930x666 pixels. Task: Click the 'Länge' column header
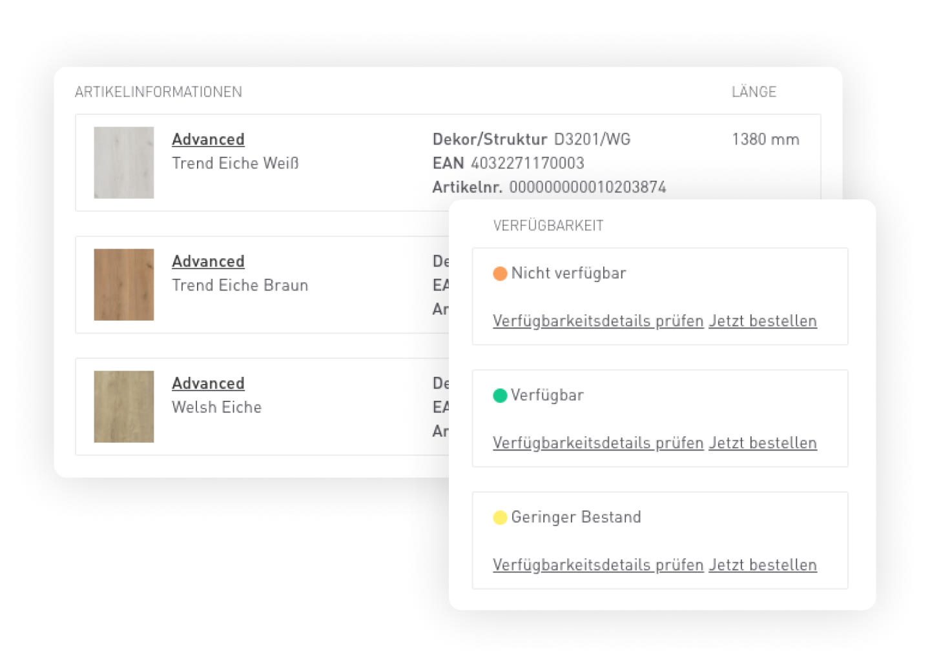pos(754,92)
